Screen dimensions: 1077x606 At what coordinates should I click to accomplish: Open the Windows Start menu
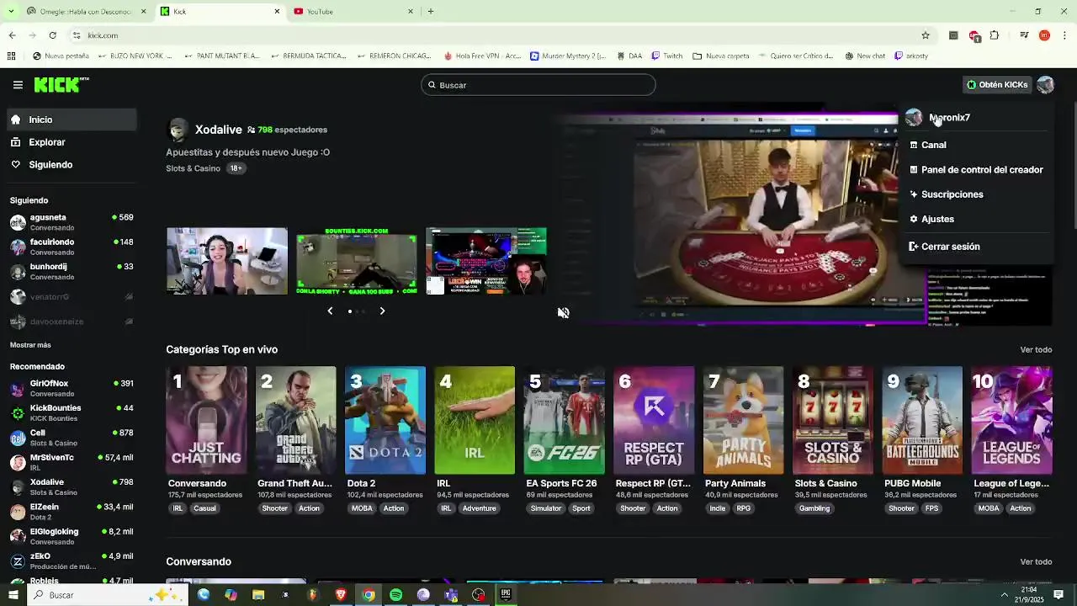point(13,595)
